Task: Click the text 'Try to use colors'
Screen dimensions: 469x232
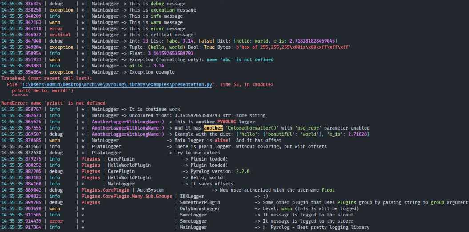Action: click(197, 153)
